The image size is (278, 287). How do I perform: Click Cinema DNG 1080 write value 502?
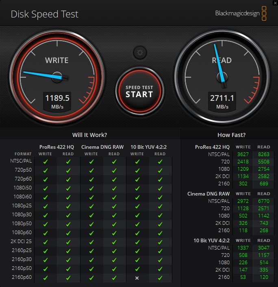(243, 216)
